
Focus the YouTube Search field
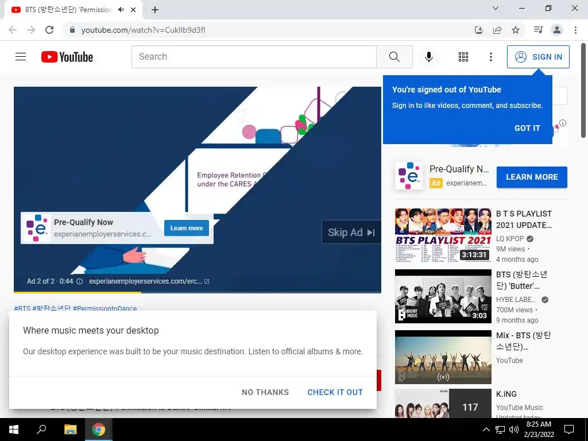(x=254, y=57)
